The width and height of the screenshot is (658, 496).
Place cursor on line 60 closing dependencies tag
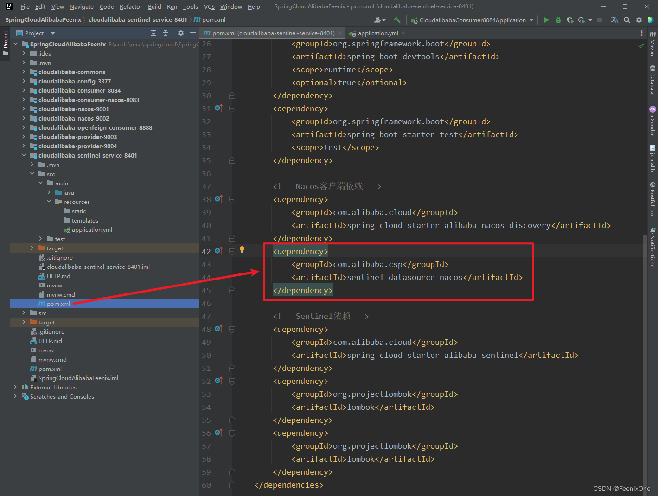(x=288, y=485)
